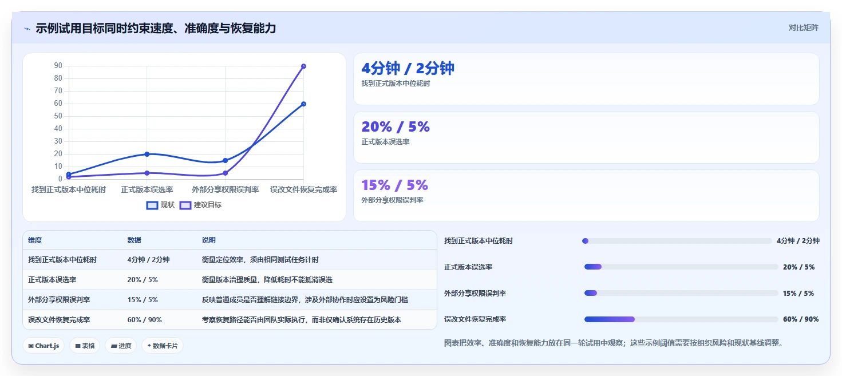Click the 正式版本误选率 progress bar

coord(681,267)
